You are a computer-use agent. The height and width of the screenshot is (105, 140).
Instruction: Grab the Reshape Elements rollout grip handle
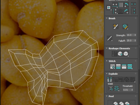point(136,48)
